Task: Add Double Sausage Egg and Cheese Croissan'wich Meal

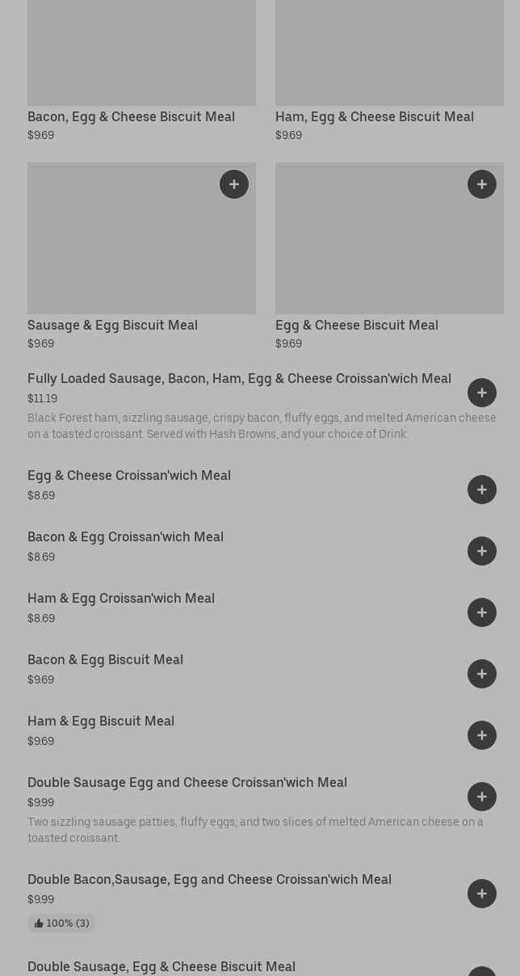Action: click(x=482, y=797)
